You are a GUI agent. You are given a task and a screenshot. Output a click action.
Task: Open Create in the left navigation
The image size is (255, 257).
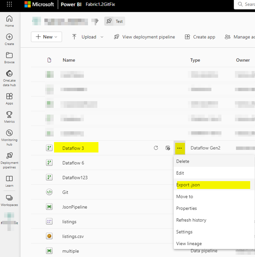click(x=9, y=39)
